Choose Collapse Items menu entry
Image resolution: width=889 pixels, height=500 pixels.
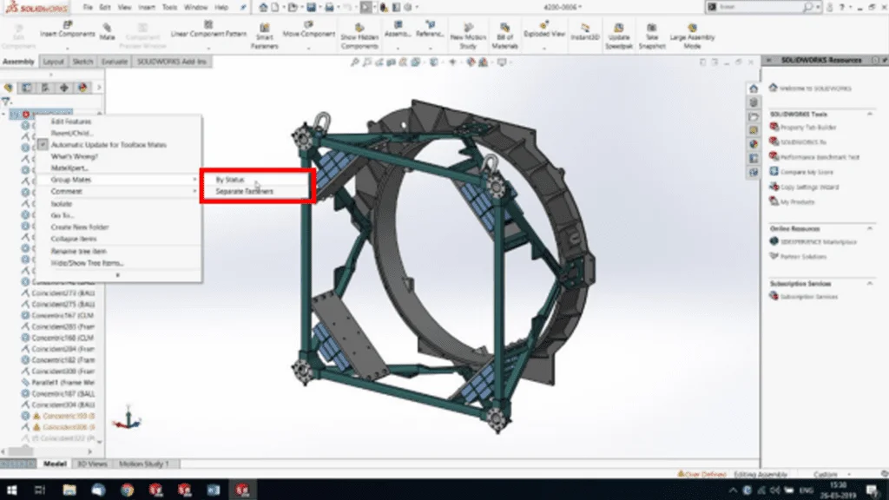(x=74, y=240)
